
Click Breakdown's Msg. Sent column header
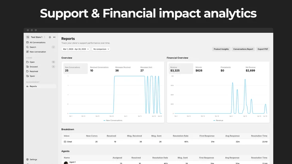pyautogui.click(x=156, y=136)
